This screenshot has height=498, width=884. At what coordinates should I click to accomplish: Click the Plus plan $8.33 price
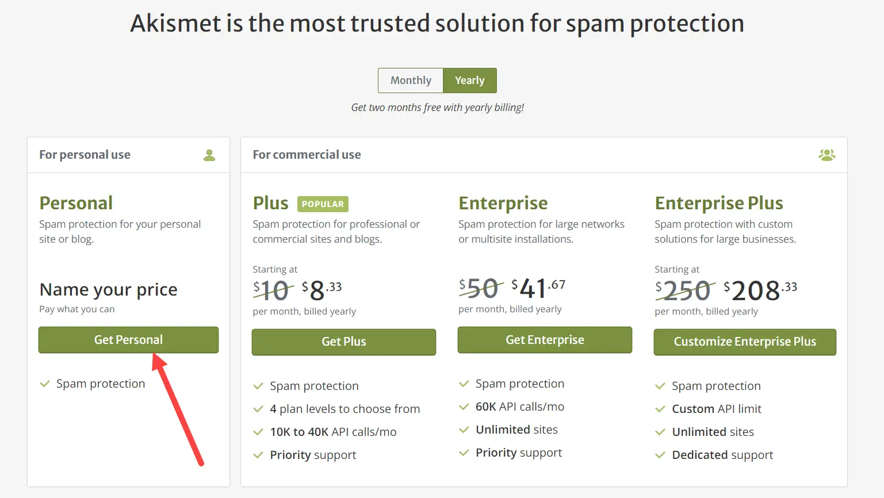point(322,289)
